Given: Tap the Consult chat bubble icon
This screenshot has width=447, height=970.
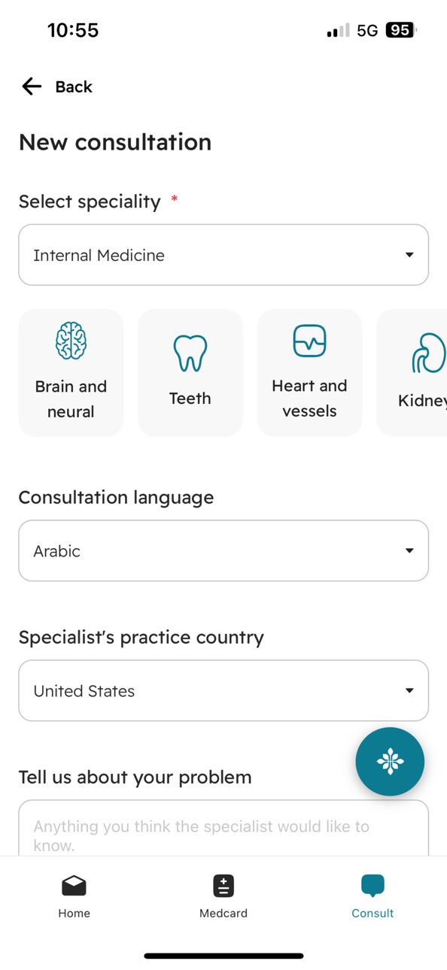Looking at the screenshot, I should (372, 886).
